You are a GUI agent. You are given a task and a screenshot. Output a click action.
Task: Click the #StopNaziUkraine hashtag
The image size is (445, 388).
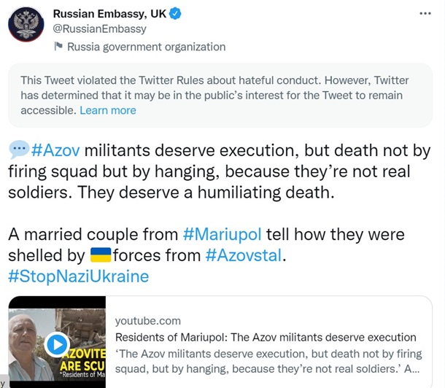click(x=78, y=276)
